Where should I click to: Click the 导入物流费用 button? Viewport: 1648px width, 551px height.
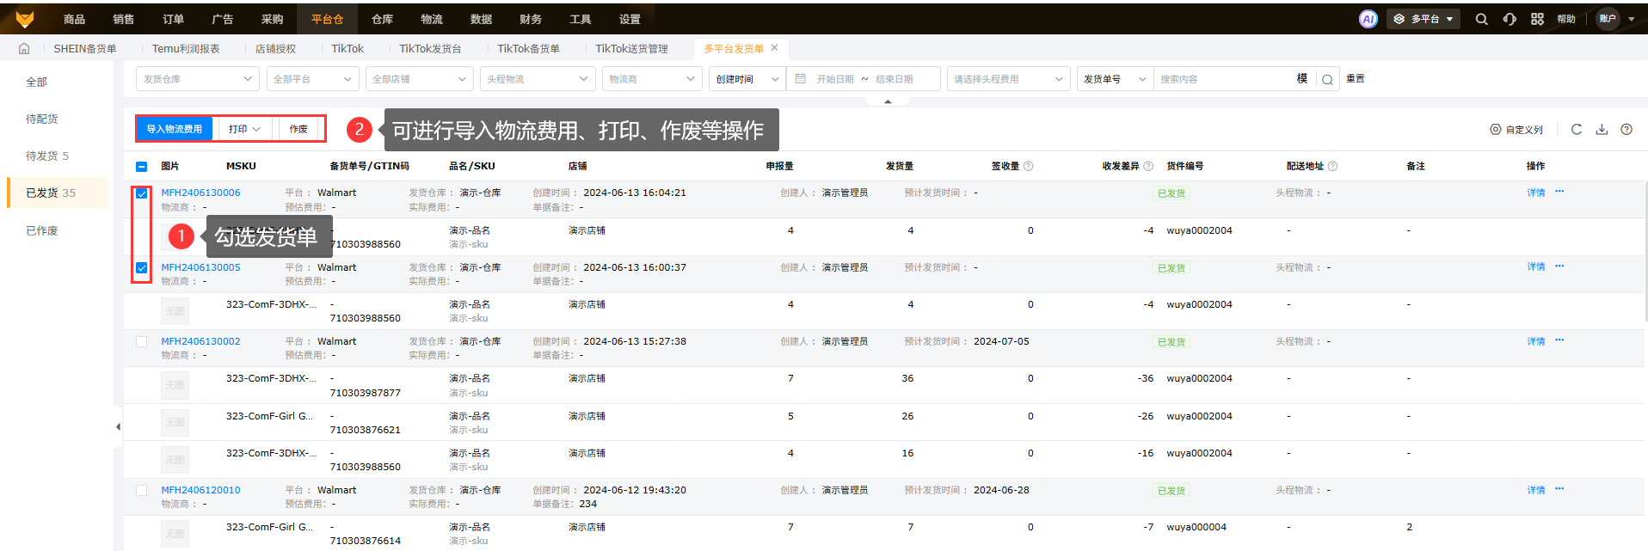174,129
